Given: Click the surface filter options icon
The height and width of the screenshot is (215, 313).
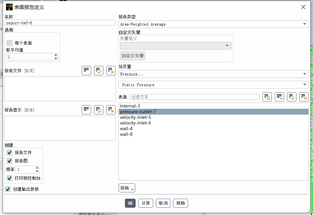Looking at the screenshot, I should point(267,97).
